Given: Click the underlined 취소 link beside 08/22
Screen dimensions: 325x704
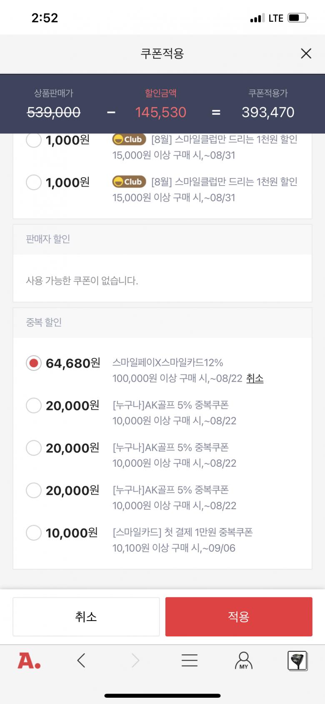Looking at the screenshot, I should (x=255, y=379).
